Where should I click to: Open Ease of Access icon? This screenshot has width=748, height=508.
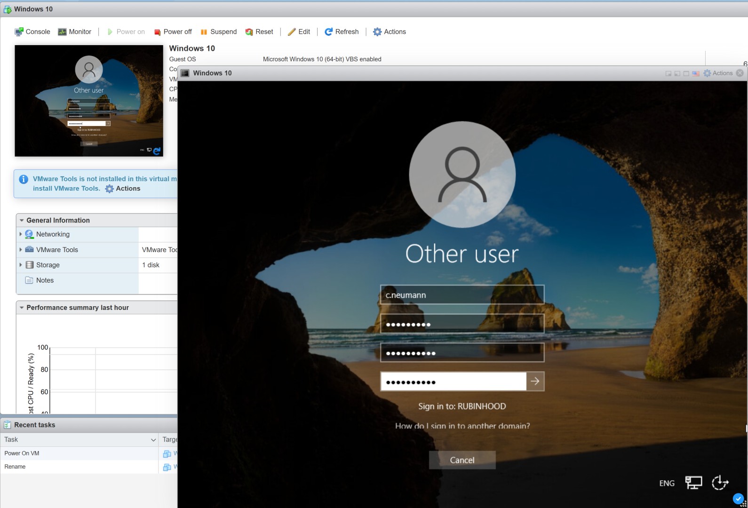[x=720, y=483]
